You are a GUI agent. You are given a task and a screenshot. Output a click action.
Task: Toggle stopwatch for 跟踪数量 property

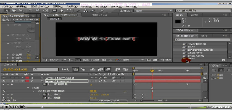[x=44, y=84]
